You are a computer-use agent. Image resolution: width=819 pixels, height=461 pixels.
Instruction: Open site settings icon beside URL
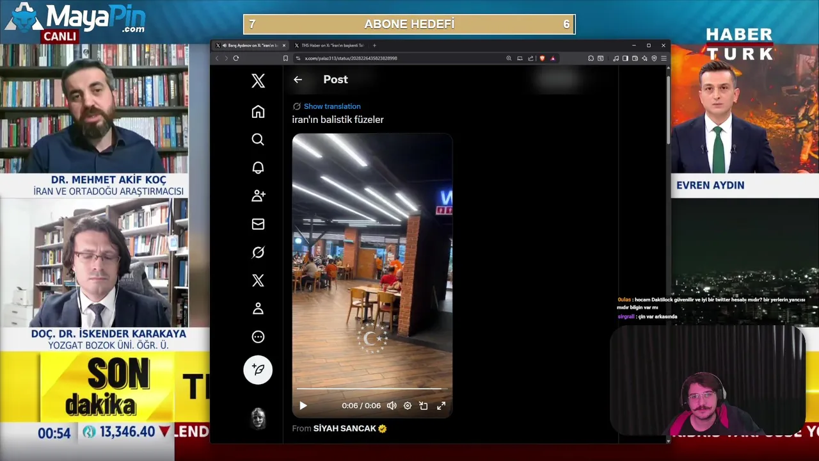[x=298, y=58]
